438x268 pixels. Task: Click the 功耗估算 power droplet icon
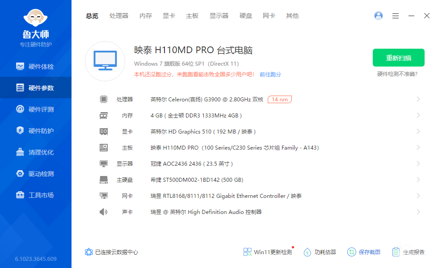[307, 252]
